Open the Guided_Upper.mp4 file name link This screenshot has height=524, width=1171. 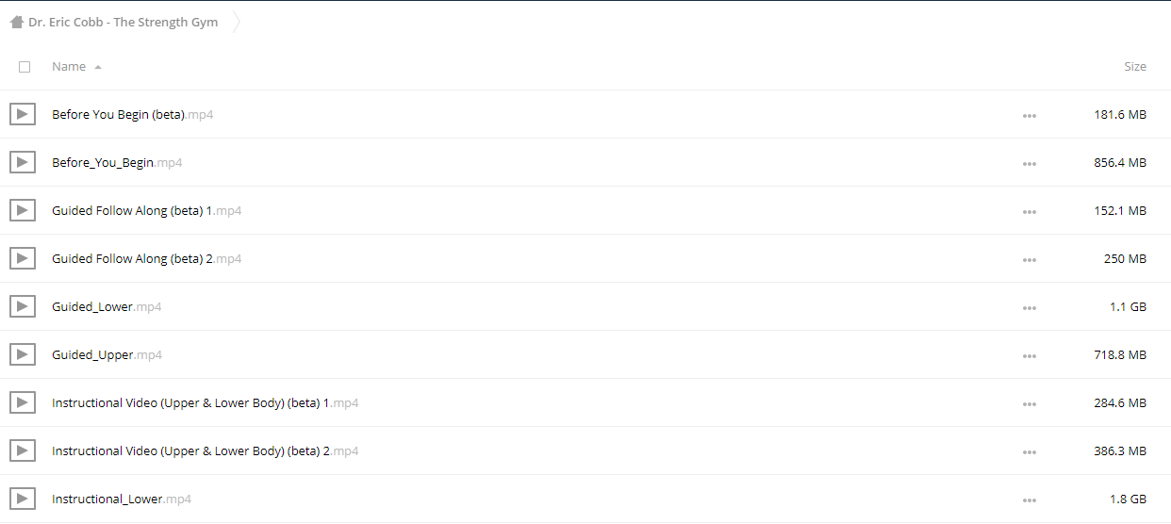pos(107,355)
